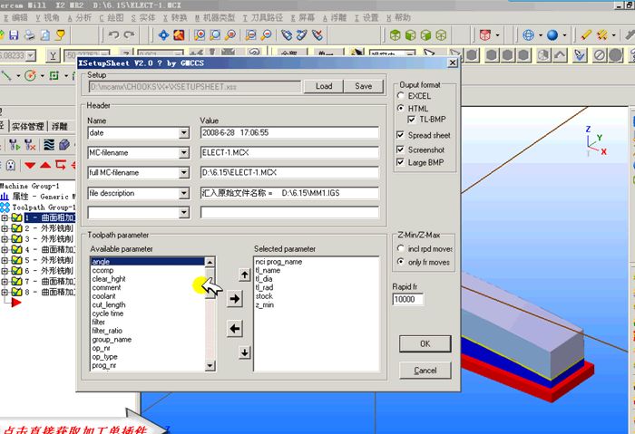
Task: Click Available parameter scrollbar down arrow
Action: coord(210,366)
